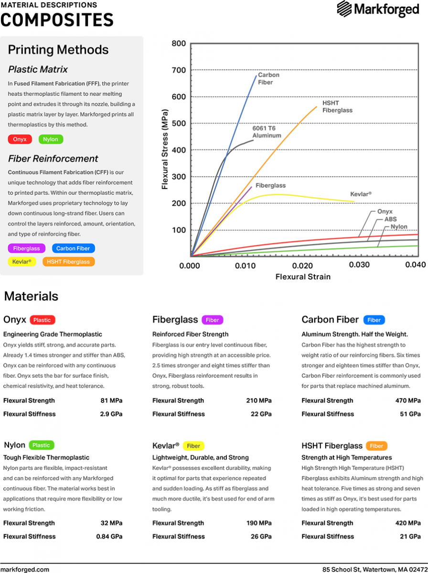The image size is (428, 573).
Task: Click the yellow Fiber tag beside Kevlar heading
Action: point(193,446)
